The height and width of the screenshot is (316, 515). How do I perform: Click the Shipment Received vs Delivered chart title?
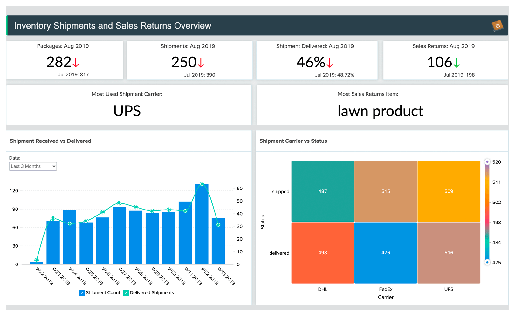click(x=50, y=141)
